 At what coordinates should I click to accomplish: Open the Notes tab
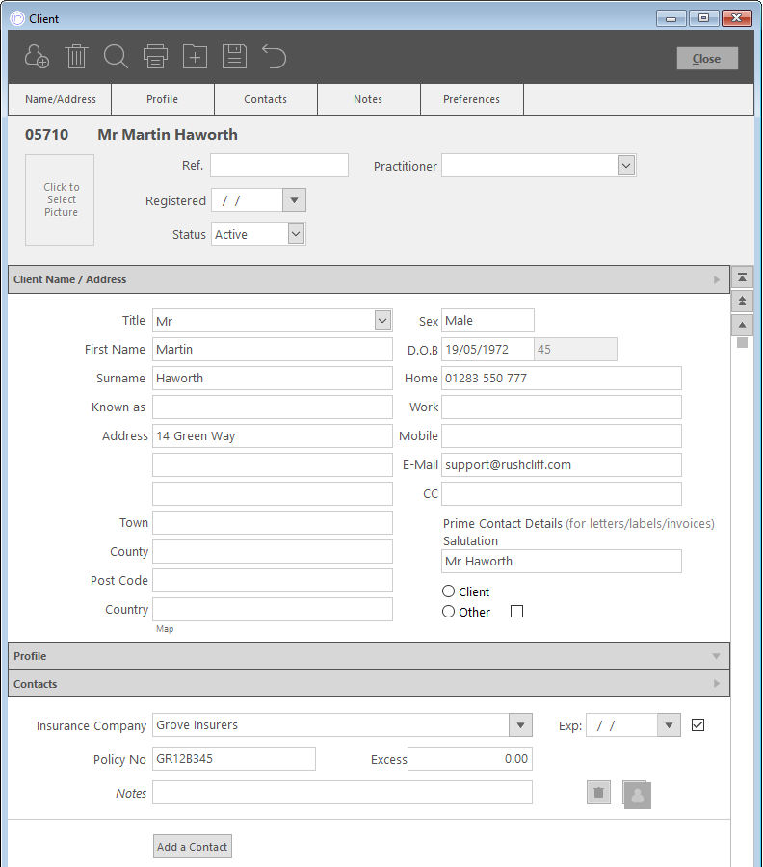coord(369,99)
